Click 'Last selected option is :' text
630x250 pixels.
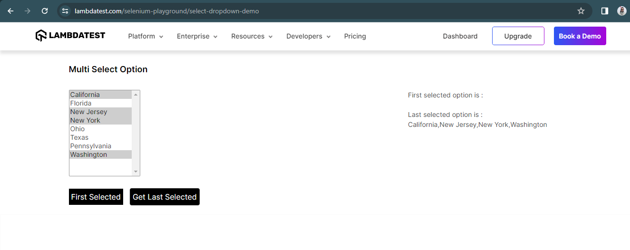[445, 115]
